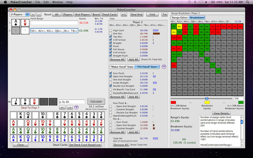Open help for the Hit Hand stats

pyautogui.click(x=164, y=67)
